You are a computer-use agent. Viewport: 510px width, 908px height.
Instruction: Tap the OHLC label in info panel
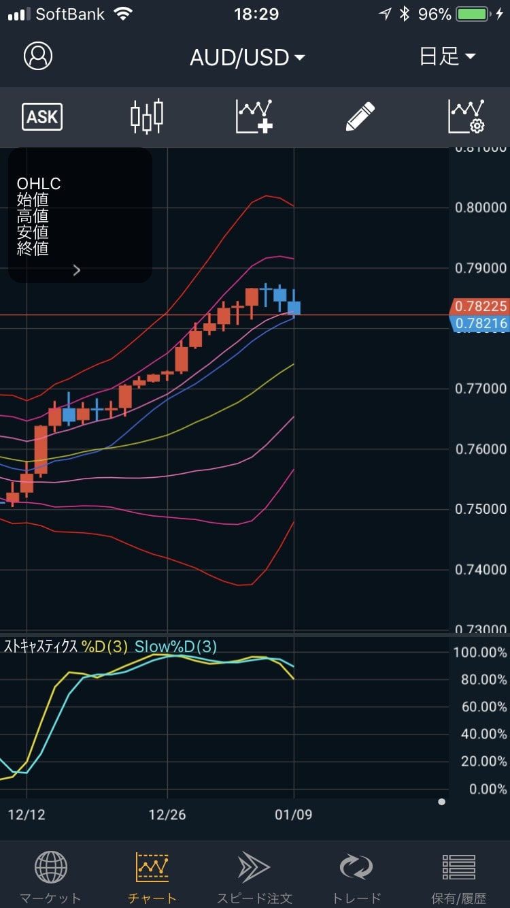pos(39,184)
